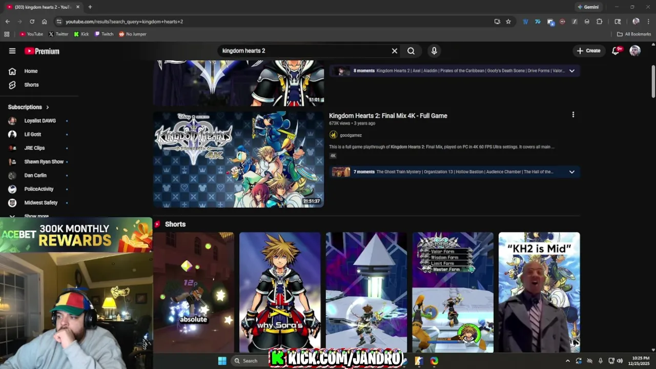Show hidden system tray icons
Screen dimensions: 656x369
[567, 361]
